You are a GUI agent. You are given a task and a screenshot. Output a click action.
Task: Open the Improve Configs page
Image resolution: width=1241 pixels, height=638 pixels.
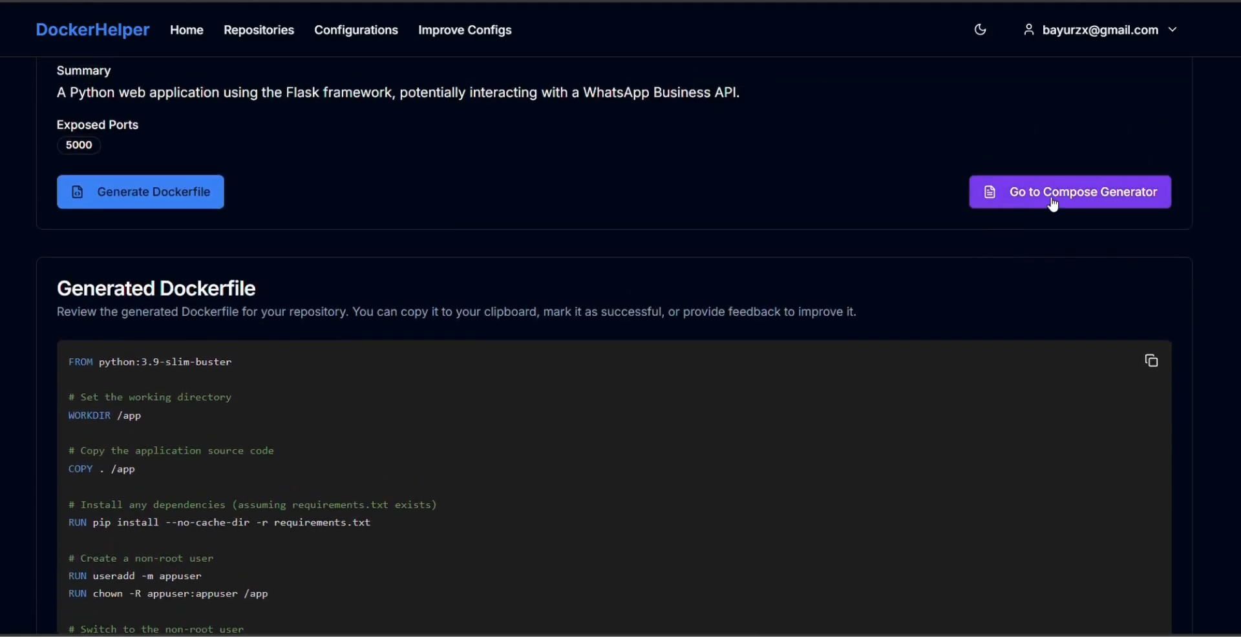click(465, 30)
